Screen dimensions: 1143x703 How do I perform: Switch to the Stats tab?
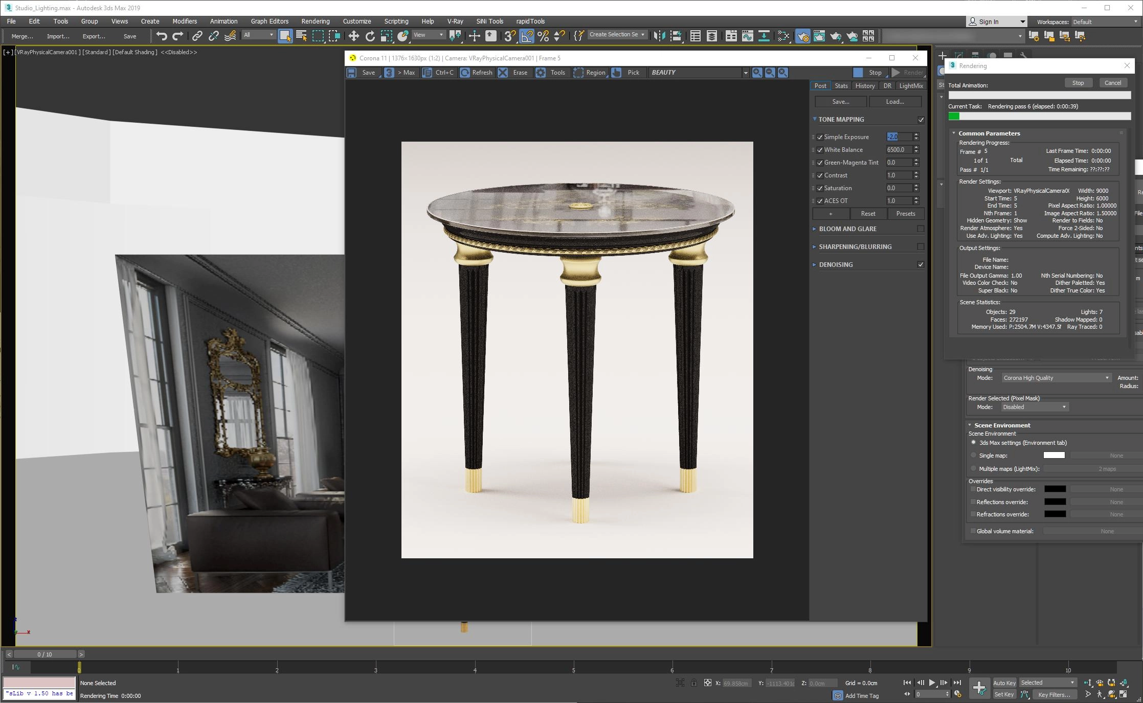841,86
